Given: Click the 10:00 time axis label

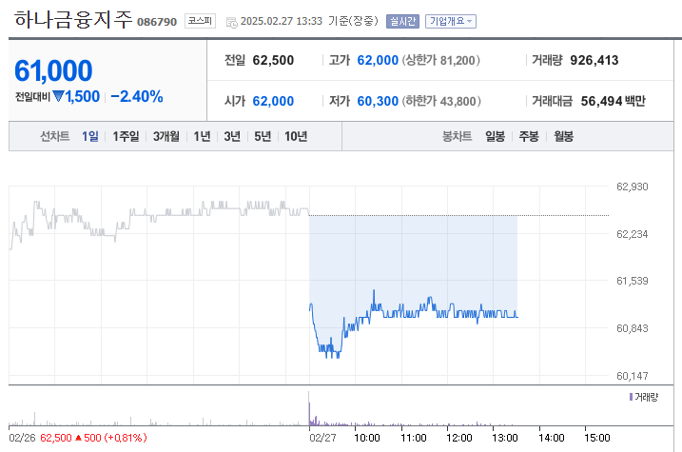Looking at the screenshot, I should pyautogui.click(x=366, y=438).
